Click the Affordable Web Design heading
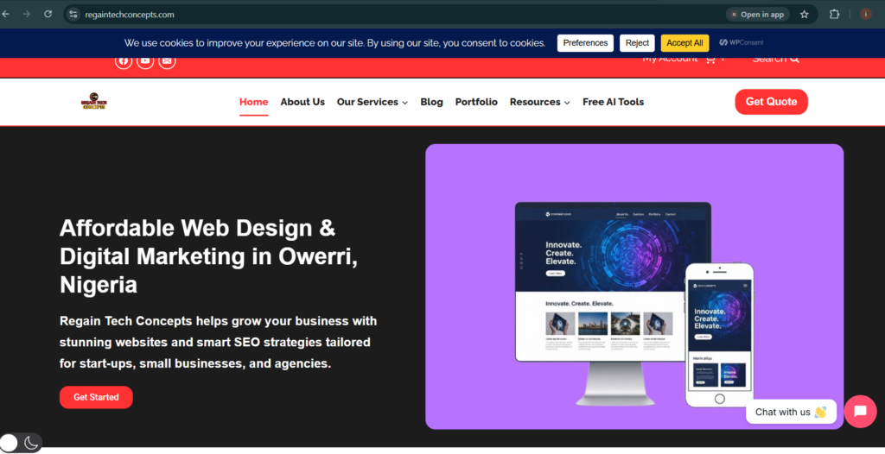Screen dimensions: 885x454 click(x=209, y=256)
